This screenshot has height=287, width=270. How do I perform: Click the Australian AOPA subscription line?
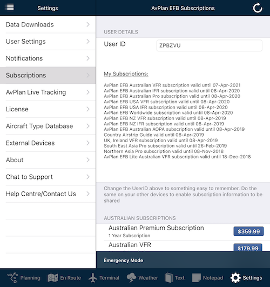pos(174,129)
